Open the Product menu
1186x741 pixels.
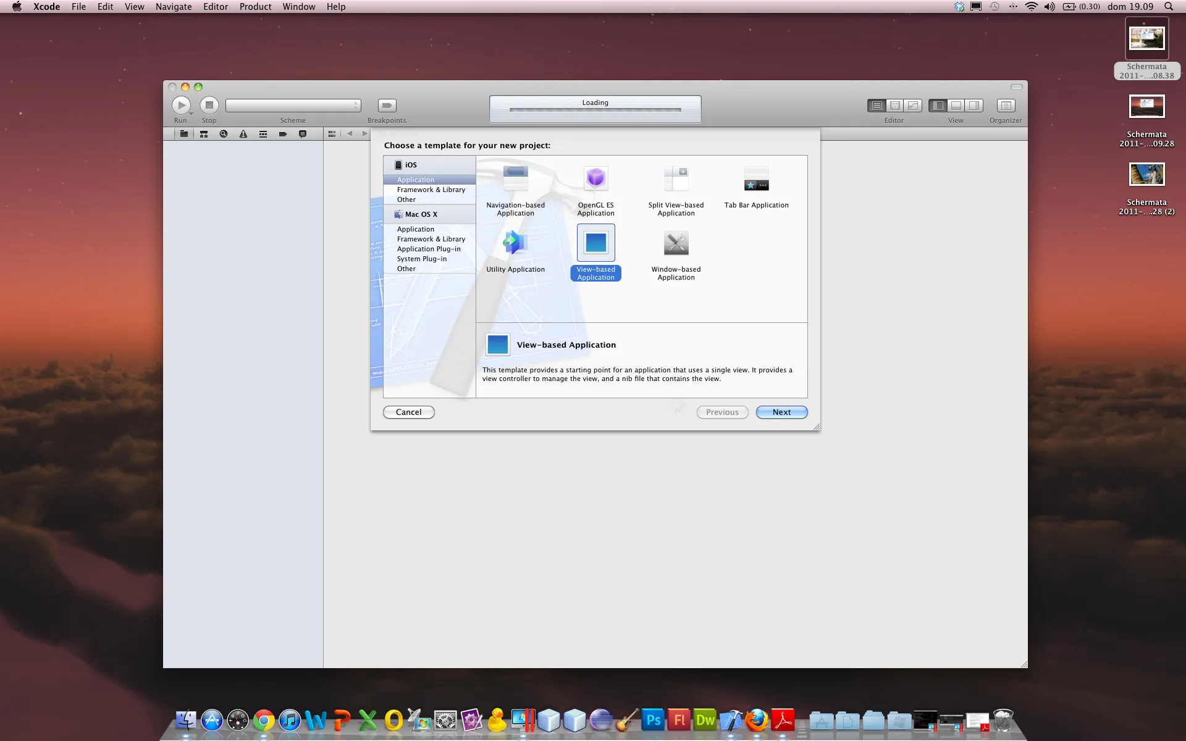pos(255,7)
